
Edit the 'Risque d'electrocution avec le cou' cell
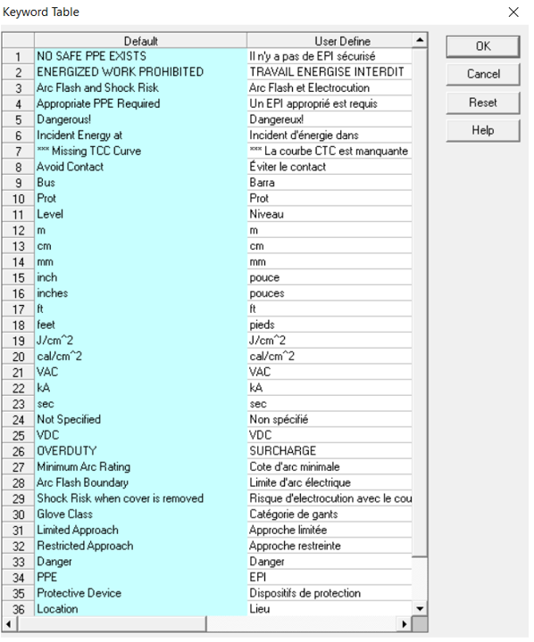click(x=330, y=498)
